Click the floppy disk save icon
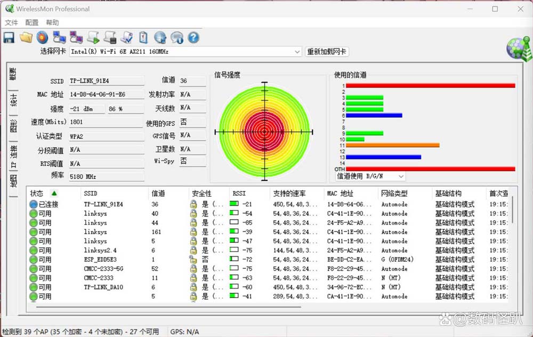 [9, 37]
